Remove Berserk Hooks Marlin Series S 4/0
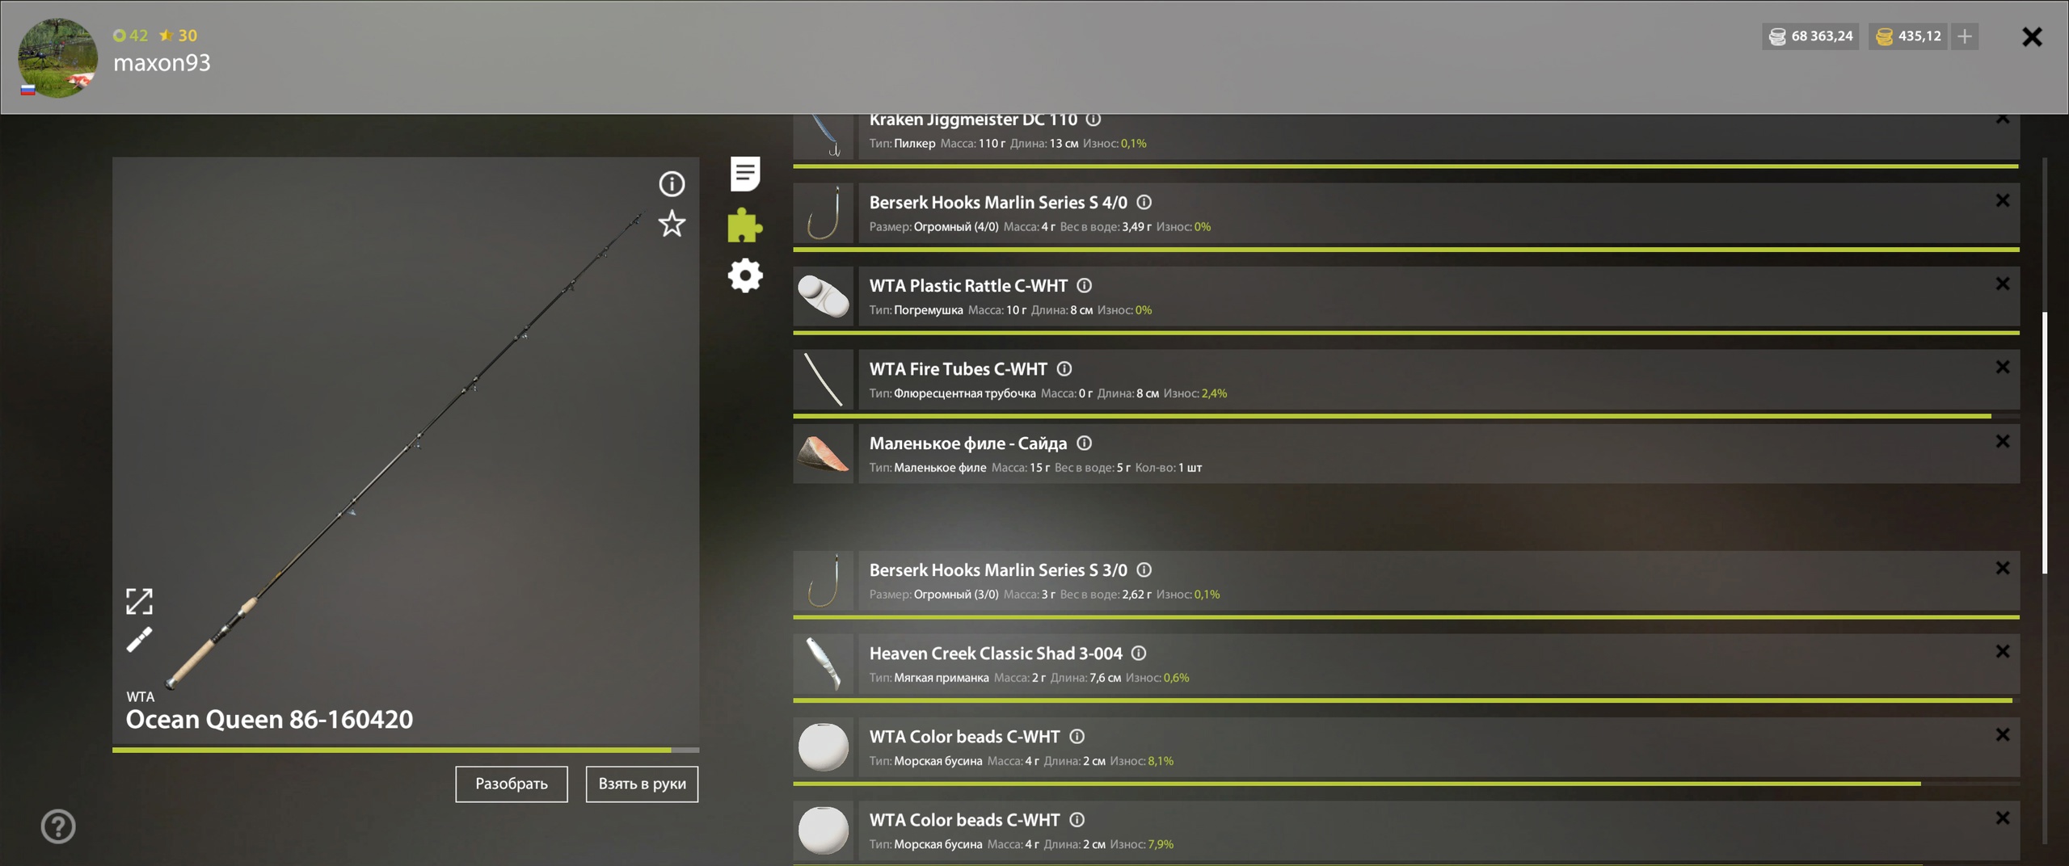The width and height of the screenshot is (2069, 866). pyautogui.click(x=2003, y=200)
